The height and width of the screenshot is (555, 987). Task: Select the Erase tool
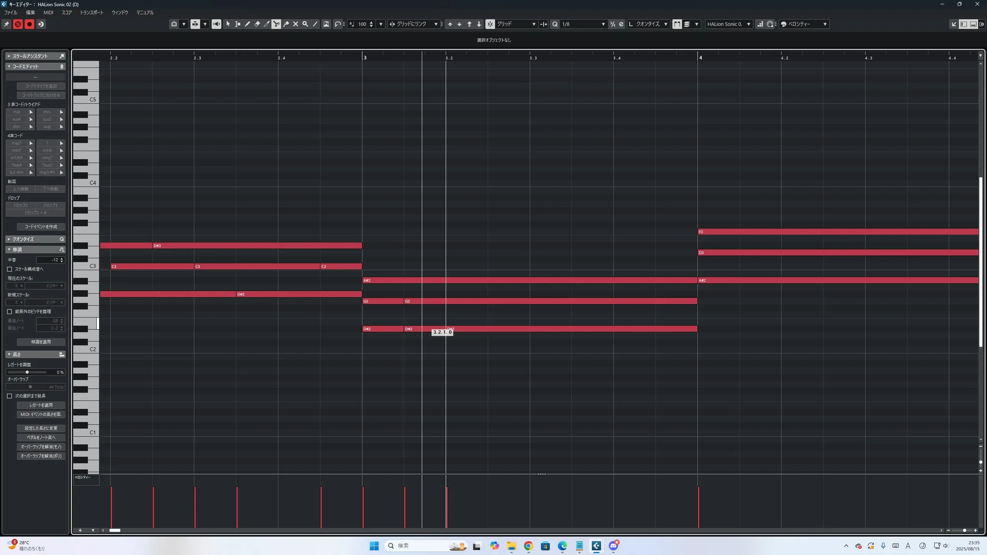(x=257, y=24)
